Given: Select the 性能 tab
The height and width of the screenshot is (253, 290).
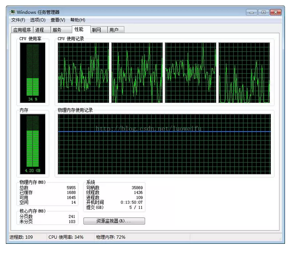Looking at the screenshot, I should (81, 29).
